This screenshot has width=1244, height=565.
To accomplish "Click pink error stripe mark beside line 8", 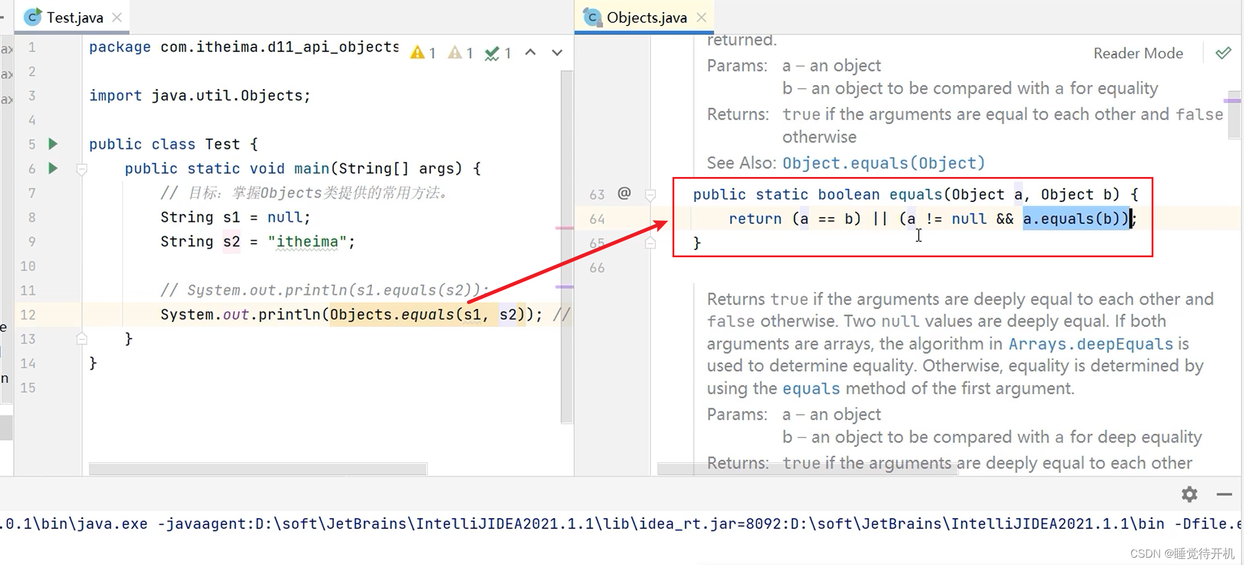I will click(564, 228).
